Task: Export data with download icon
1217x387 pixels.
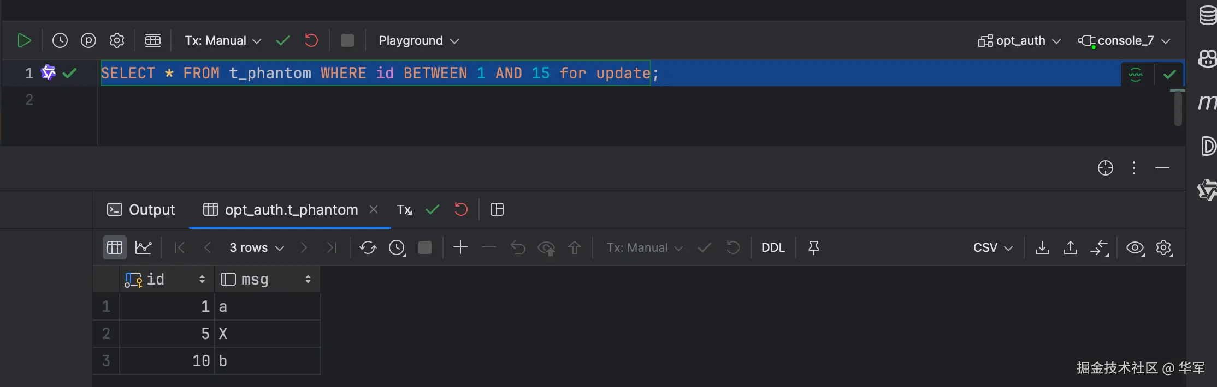Action: pos(1042,247)
